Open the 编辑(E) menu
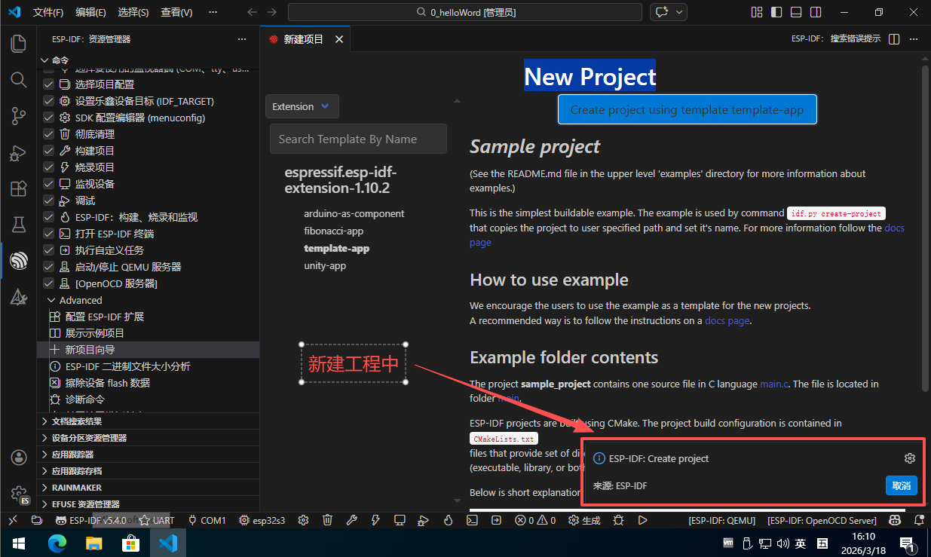This screenshot has height=557, width=931. pos(91,12)
